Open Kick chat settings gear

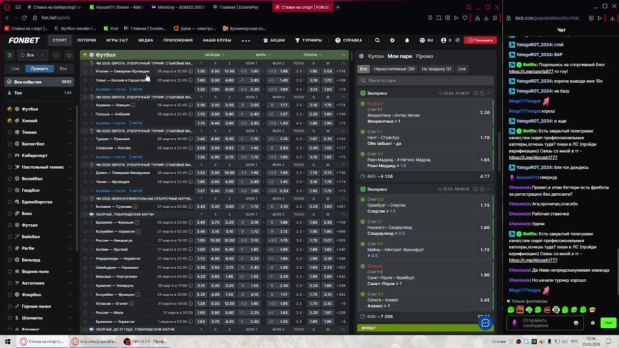(x=593, y=323)
